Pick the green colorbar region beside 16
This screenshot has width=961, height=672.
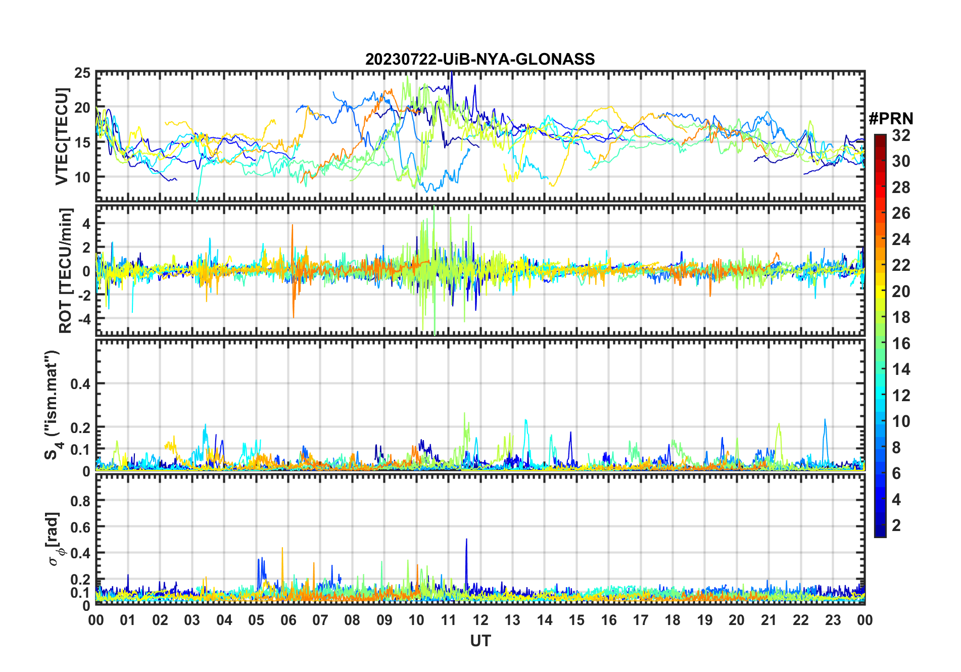pos(880,344)
